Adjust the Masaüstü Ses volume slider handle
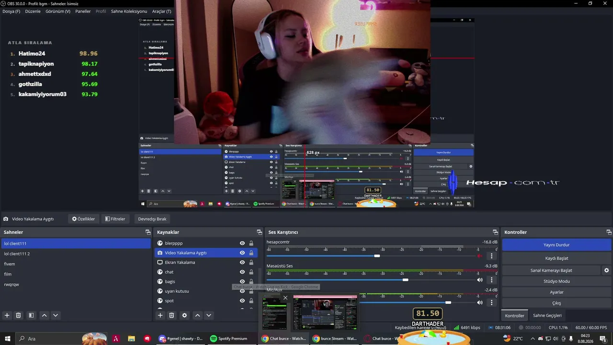This screenshot has width=613, height=345. 406,280
